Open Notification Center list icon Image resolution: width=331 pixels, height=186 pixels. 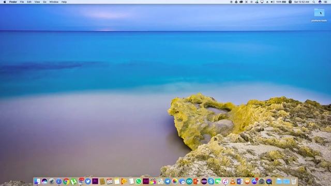(326, 2)
